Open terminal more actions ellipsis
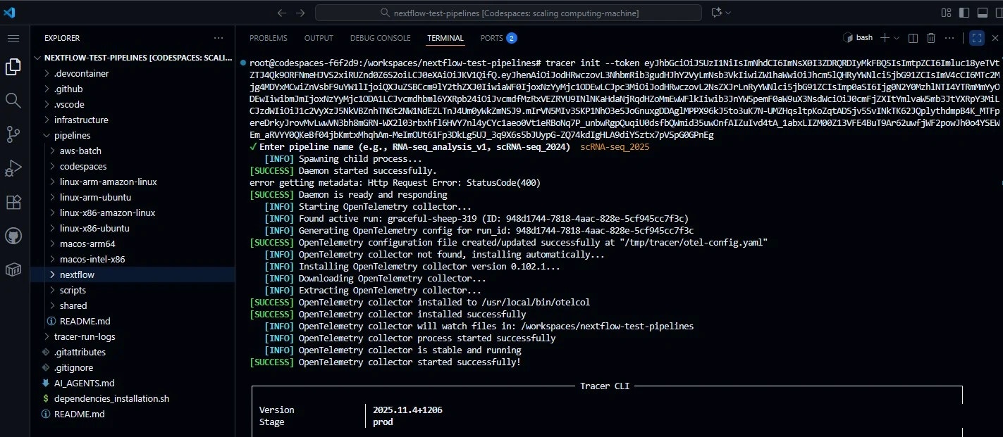The image size is (1003, 437). coord(949,37)
